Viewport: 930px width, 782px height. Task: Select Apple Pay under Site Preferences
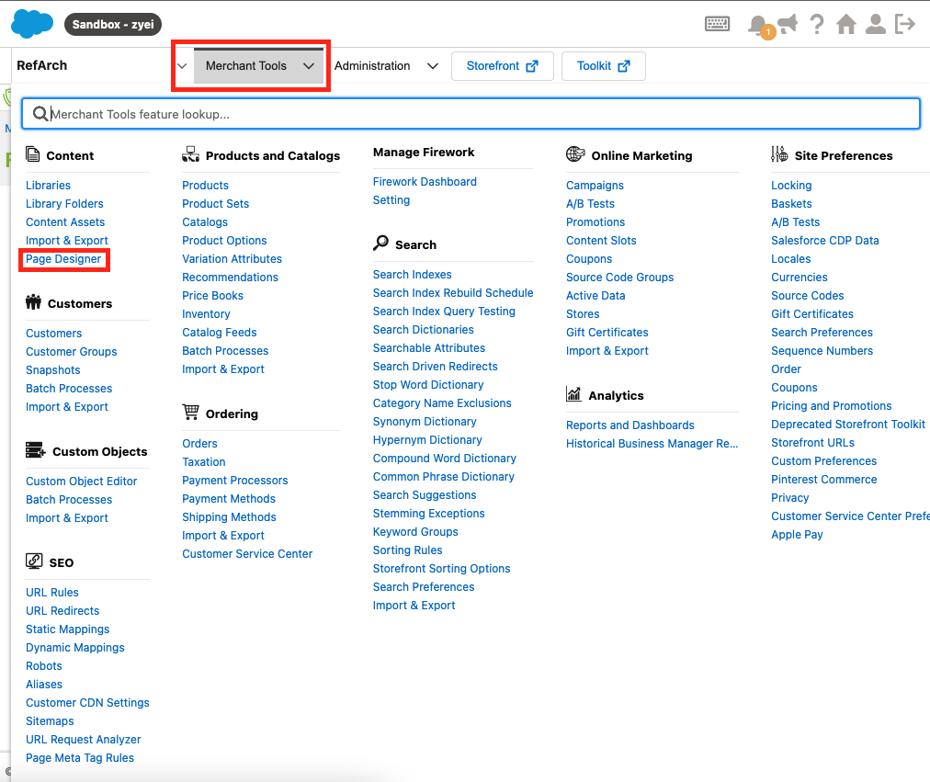797,535
